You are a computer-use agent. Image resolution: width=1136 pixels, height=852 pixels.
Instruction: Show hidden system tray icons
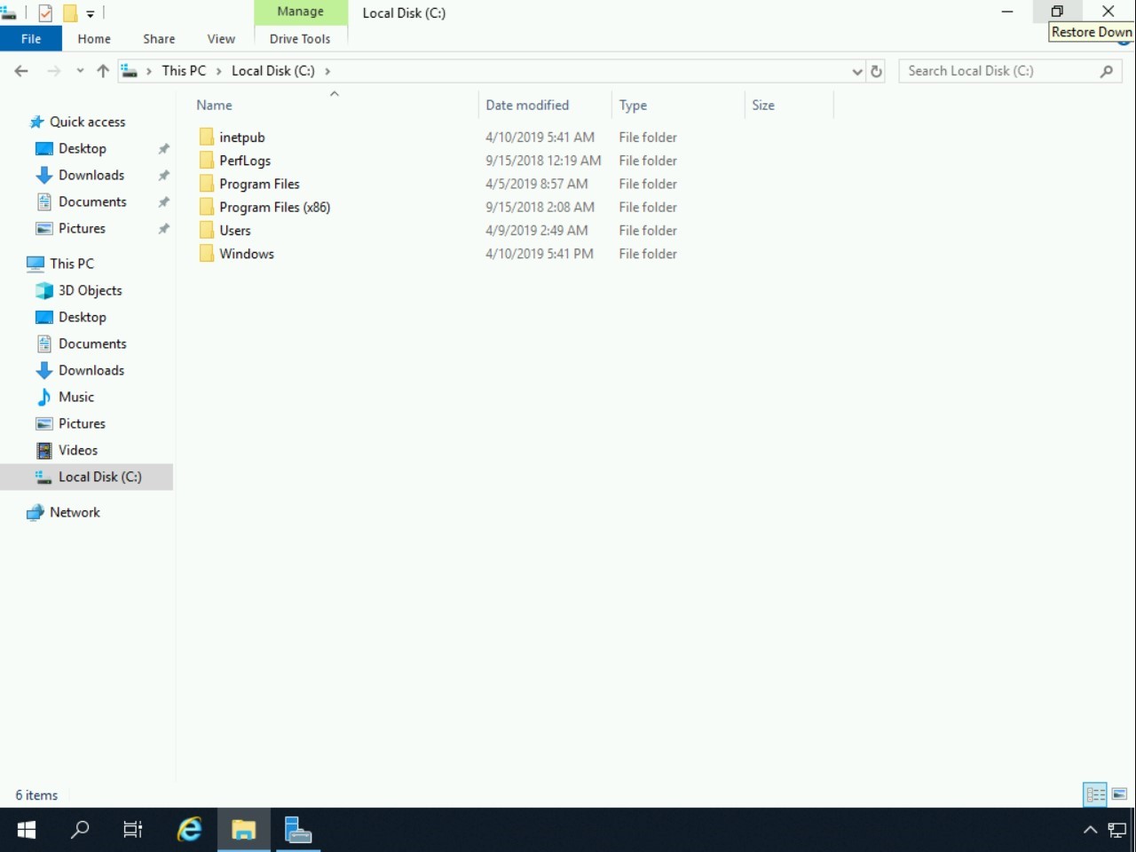pos(1090,830)
